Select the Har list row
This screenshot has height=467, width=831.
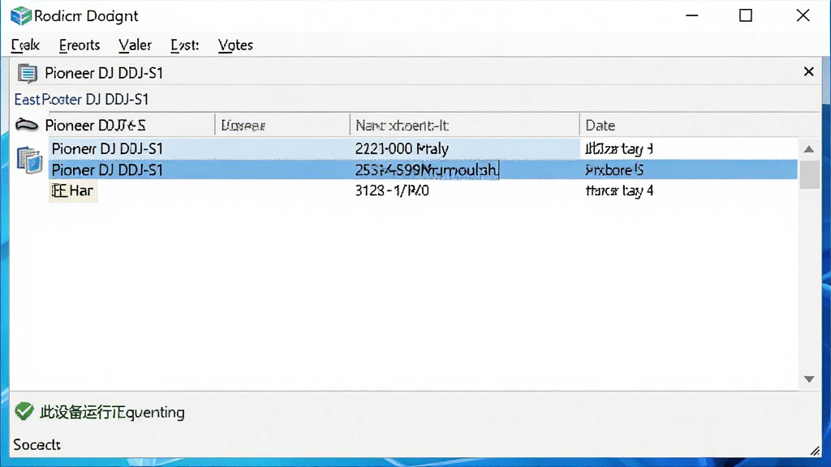point(423,191)
